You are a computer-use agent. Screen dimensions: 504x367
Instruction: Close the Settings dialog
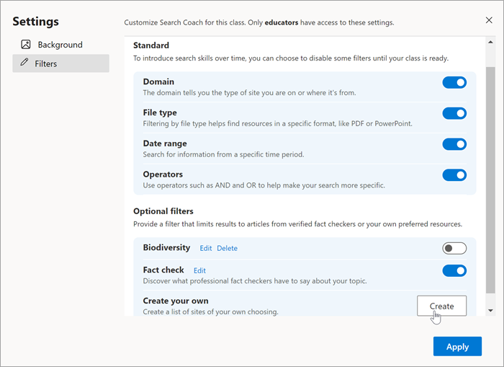tap(489, 20)
